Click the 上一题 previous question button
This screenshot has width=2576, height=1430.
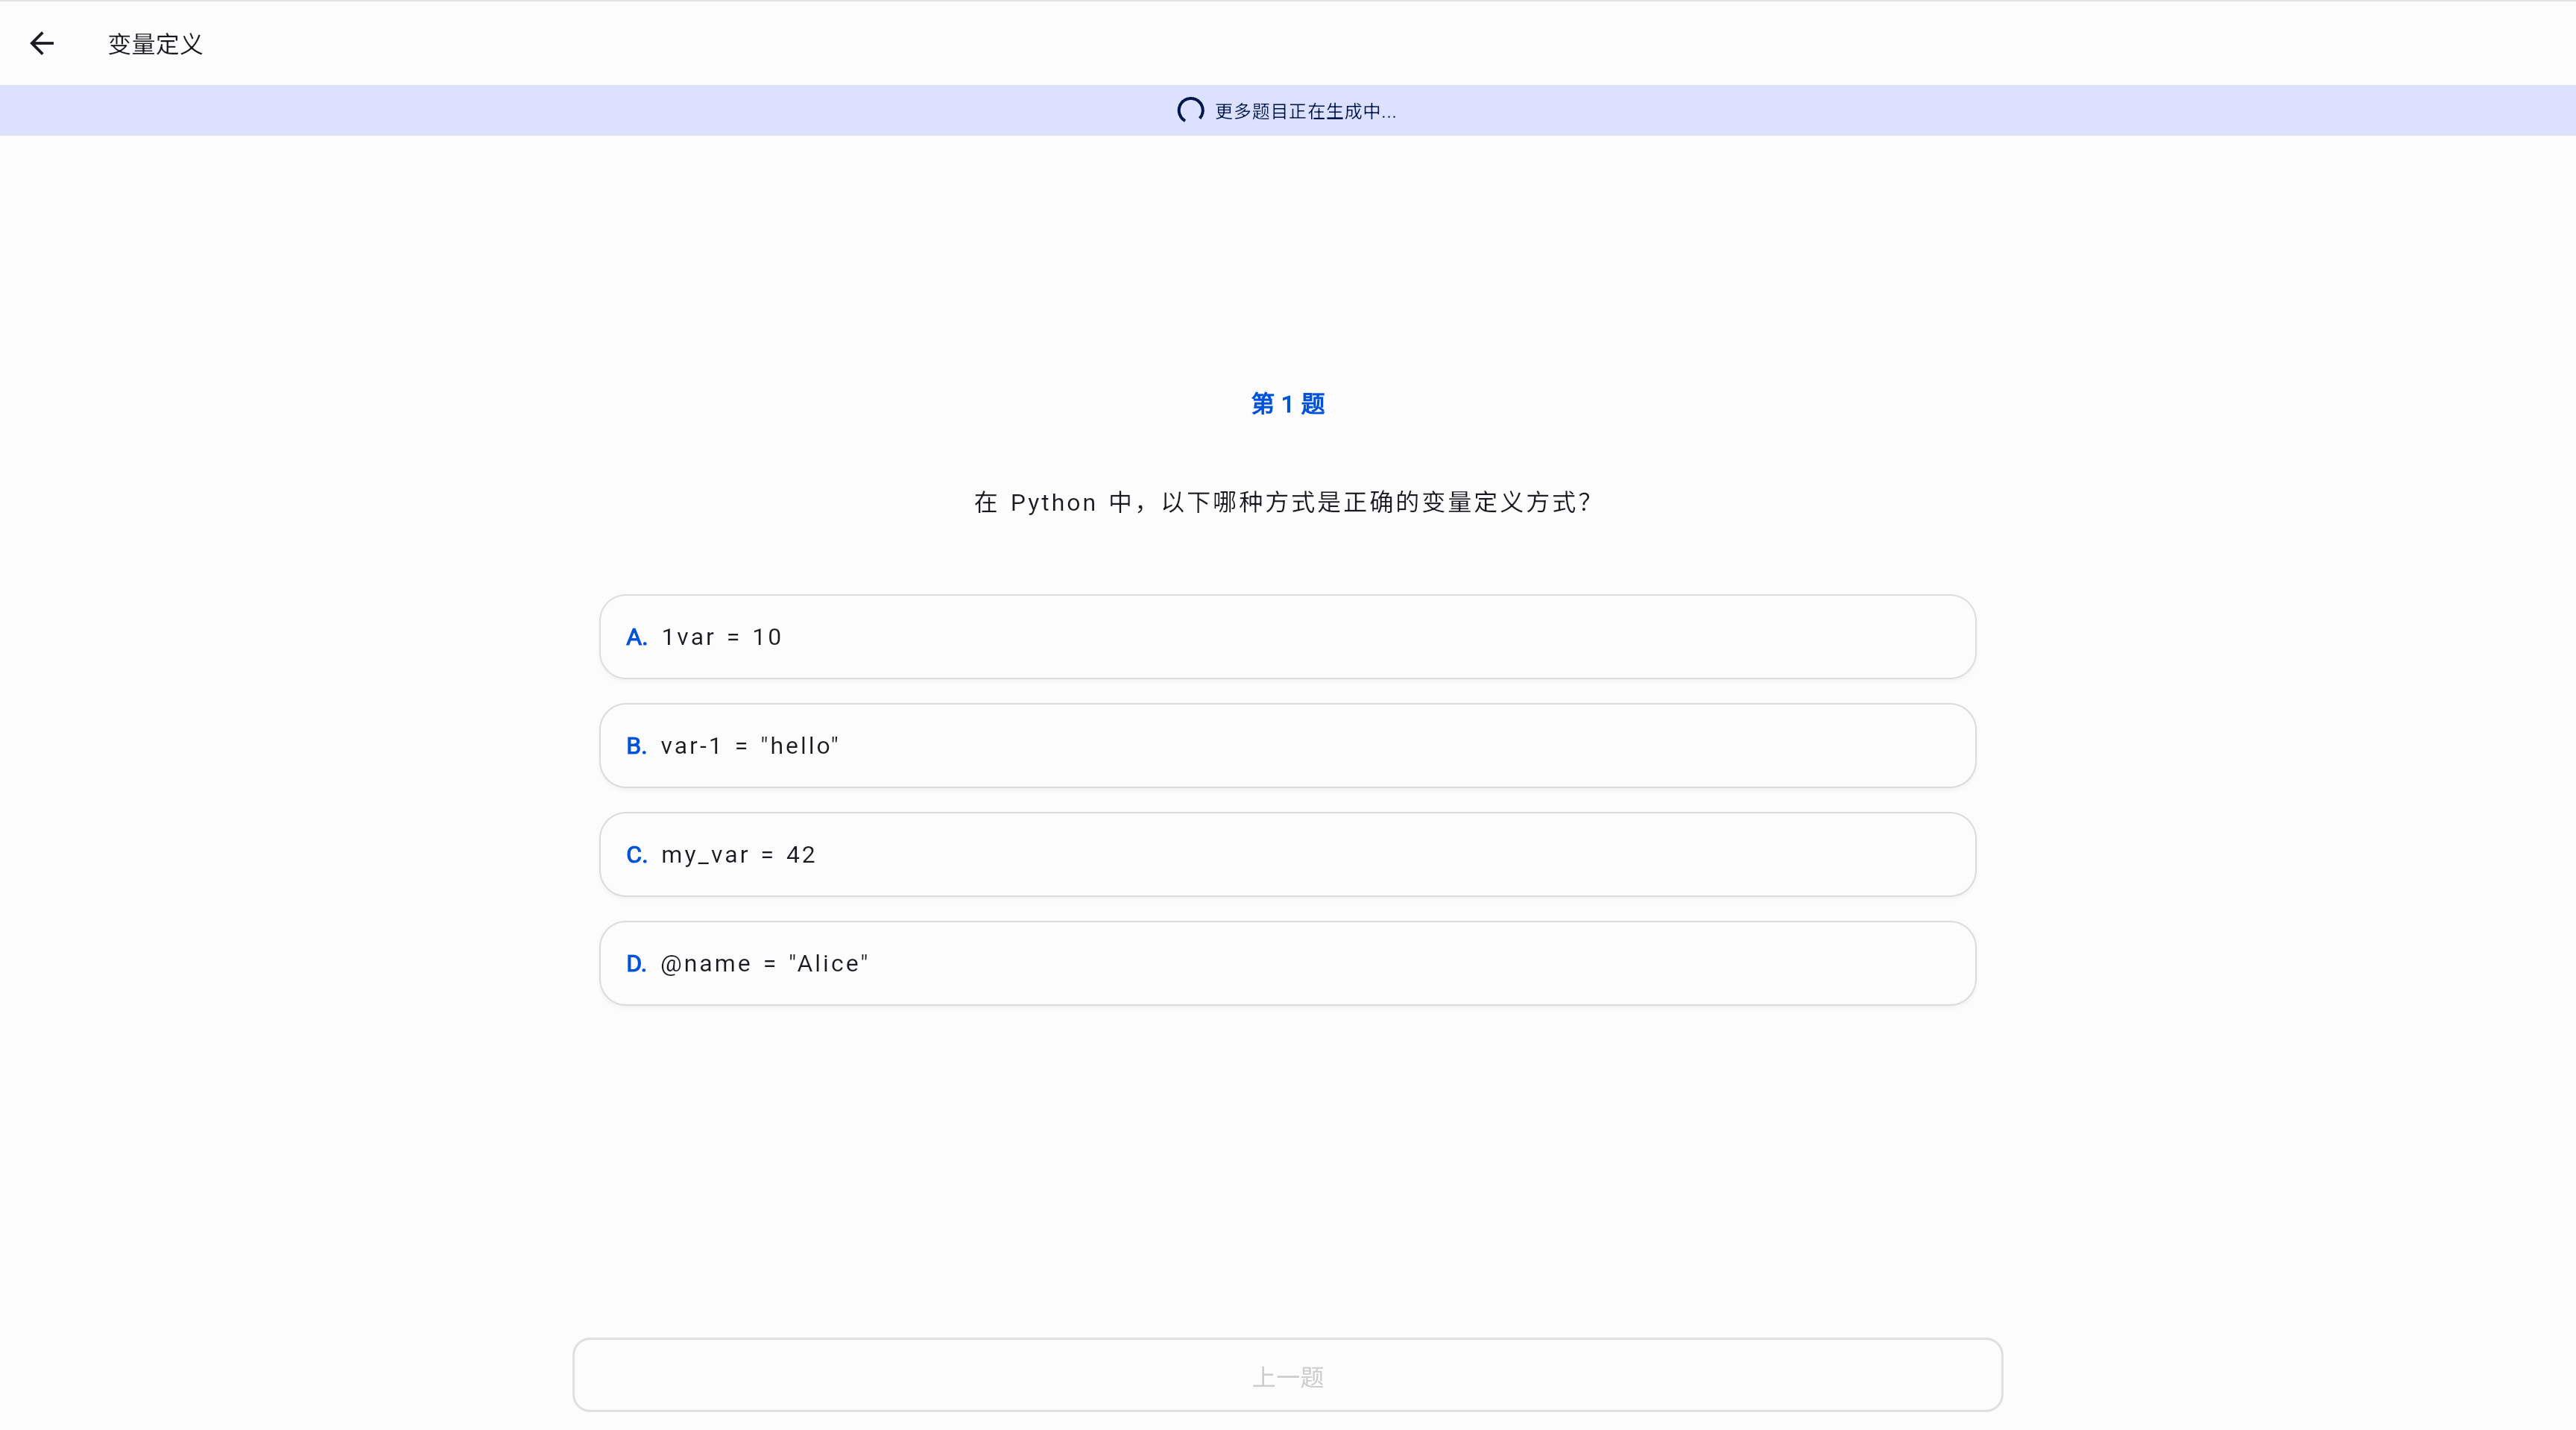click(x=1287, y=1376)
